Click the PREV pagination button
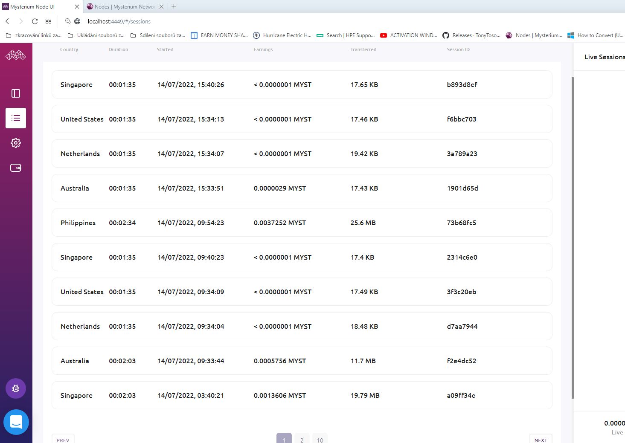Viewport: 625px width, 443px height. 63,439
